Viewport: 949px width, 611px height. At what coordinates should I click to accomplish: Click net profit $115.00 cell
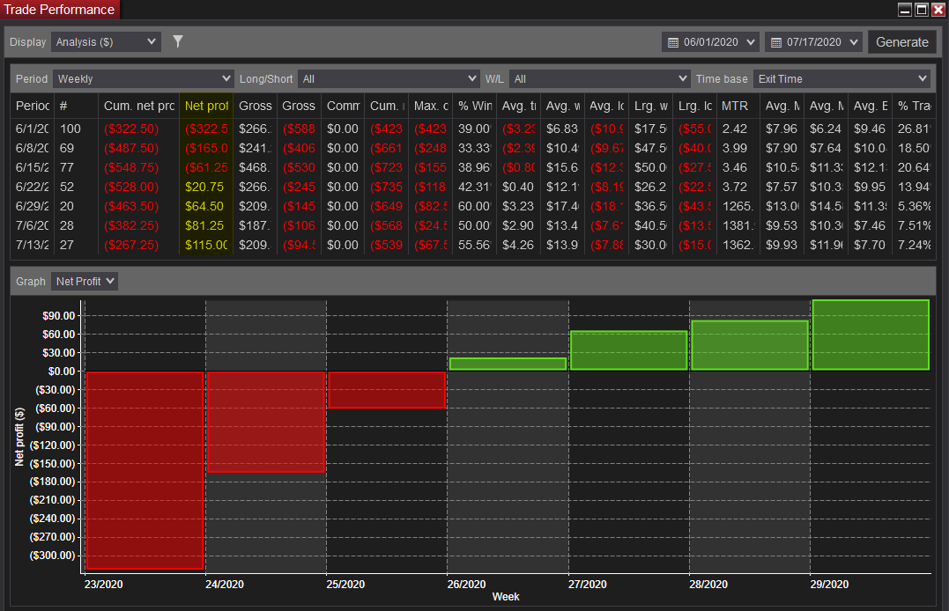pyautogui.click(x=206, y=245)
